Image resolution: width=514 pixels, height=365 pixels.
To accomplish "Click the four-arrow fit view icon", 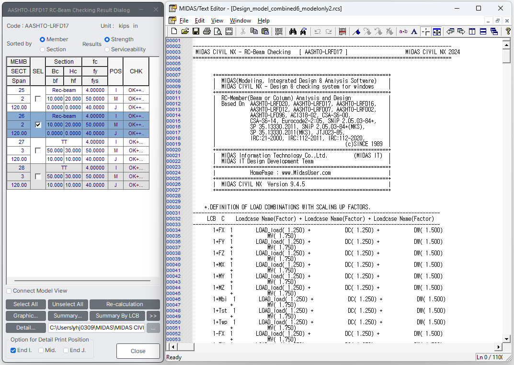I will [x=437, y=32].
